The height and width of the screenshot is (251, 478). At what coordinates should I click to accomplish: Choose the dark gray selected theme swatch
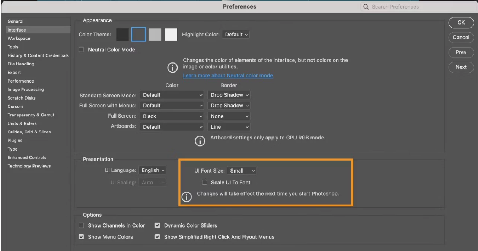138,35
